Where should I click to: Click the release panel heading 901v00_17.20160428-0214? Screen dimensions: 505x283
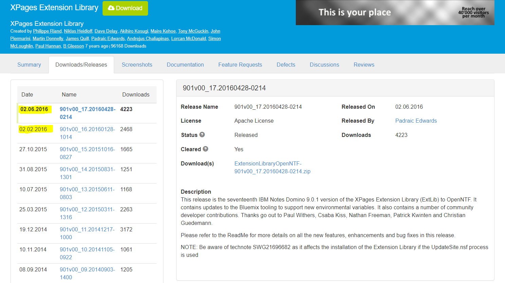224,88
